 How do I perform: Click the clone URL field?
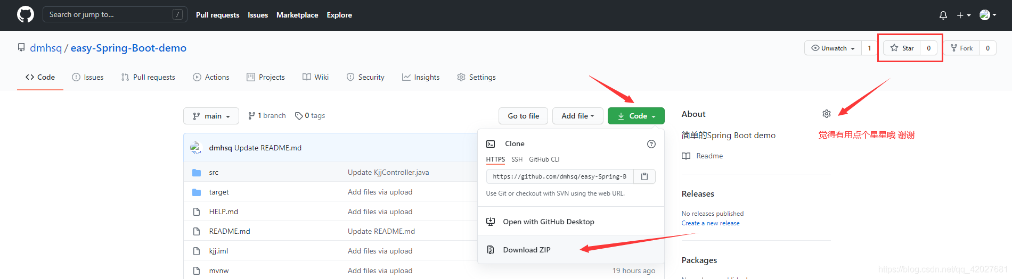(x=560, y=176)
